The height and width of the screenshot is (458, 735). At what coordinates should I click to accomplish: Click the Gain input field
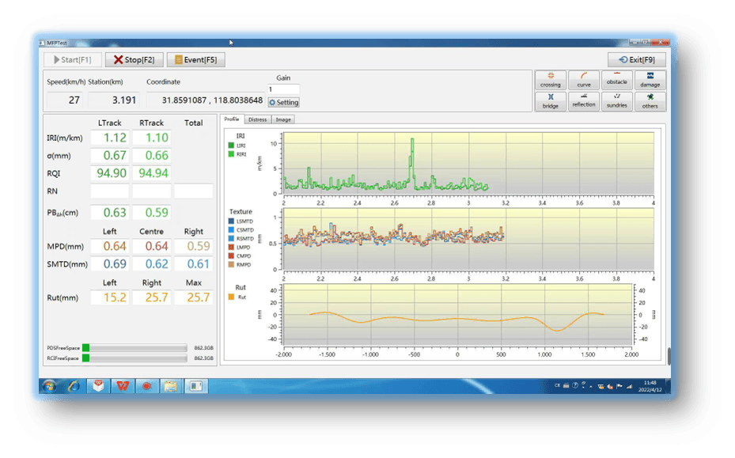coord(283,89)
